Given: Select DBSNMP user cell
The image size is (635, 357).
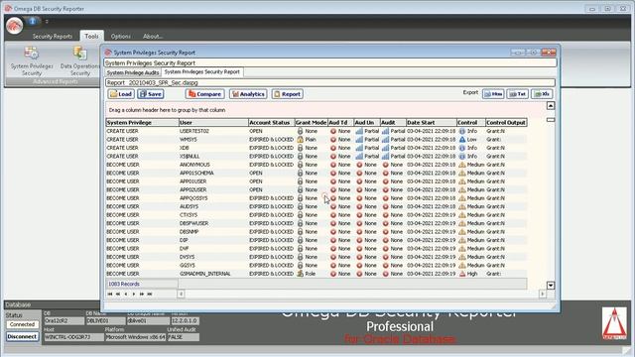Looking at the screenshot, I should coord(213,231).
